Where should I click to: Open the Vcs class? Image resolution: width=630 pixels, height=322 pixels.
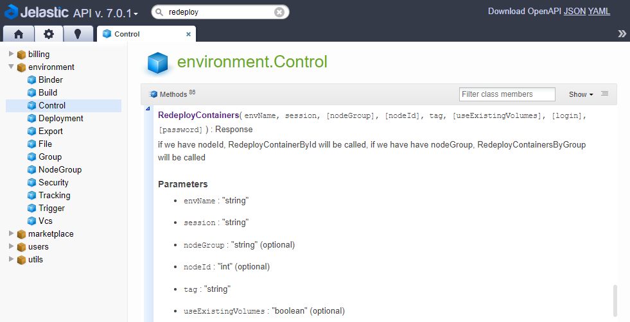[46, 221]
